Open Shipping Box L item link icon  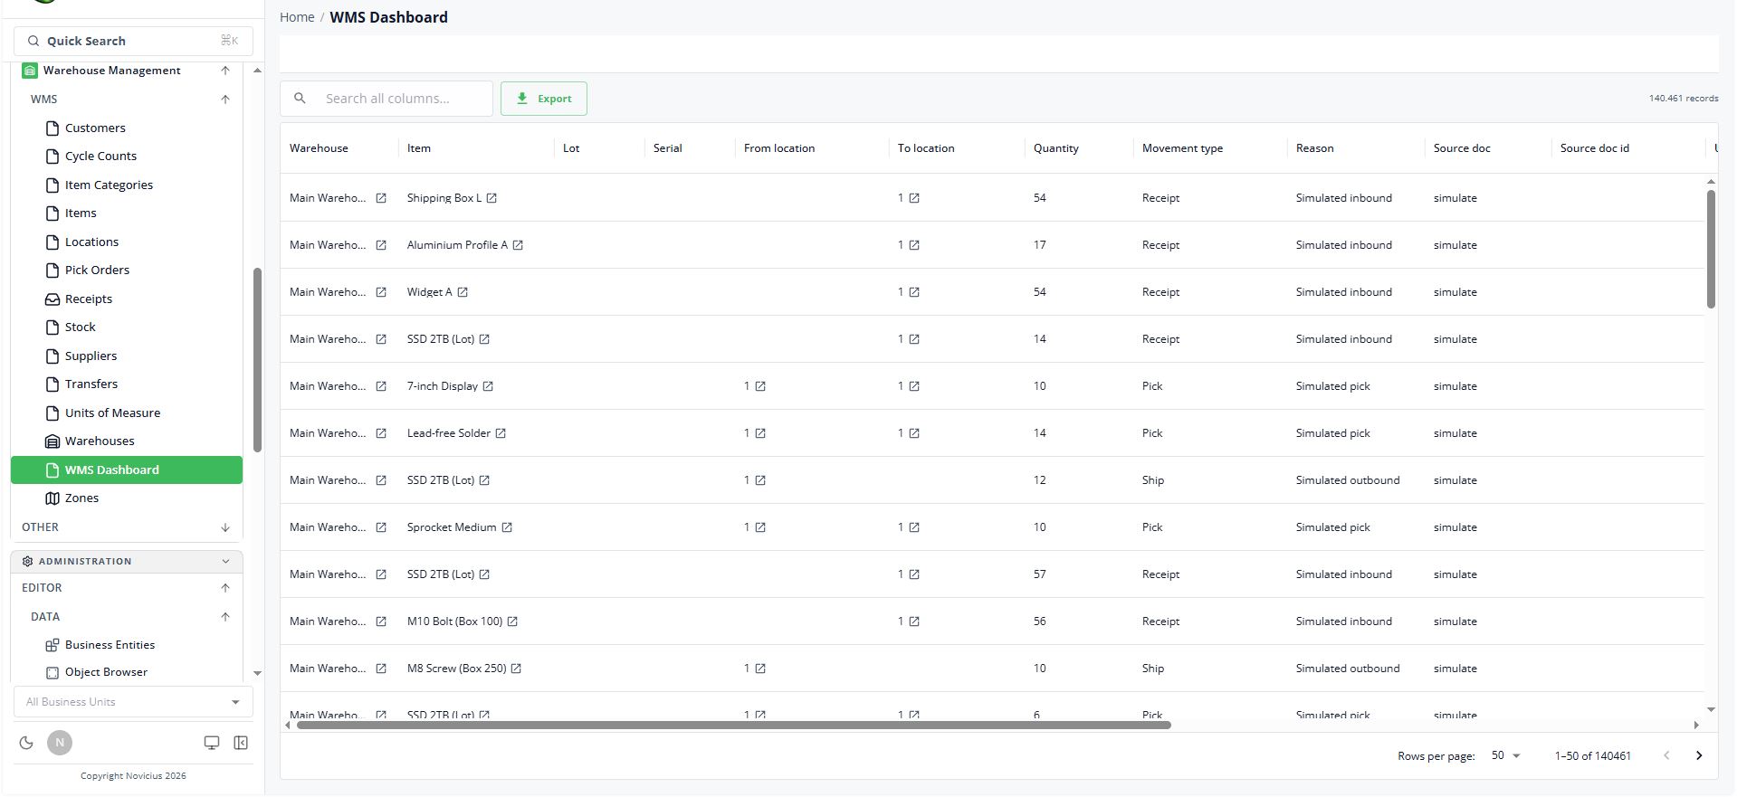[492, 198]
